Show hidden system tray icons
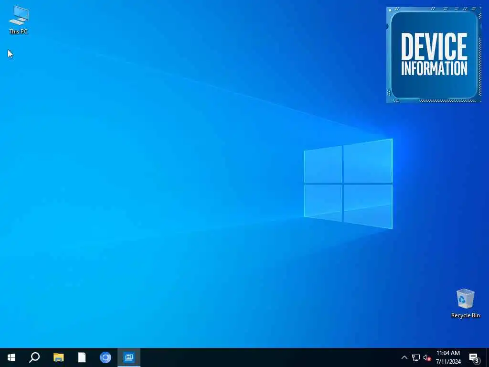The height and width of the screenshot is (367, 489). [404, 357]
